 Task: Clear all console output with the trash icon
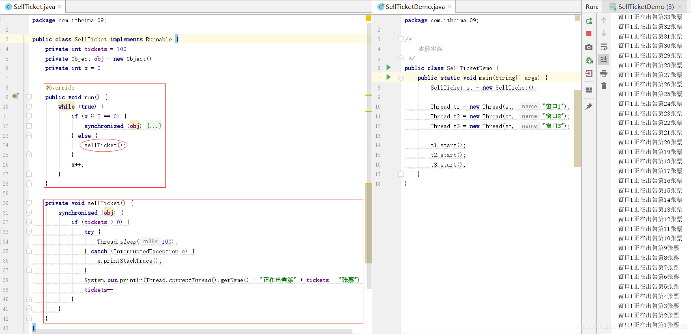[603, 86]
